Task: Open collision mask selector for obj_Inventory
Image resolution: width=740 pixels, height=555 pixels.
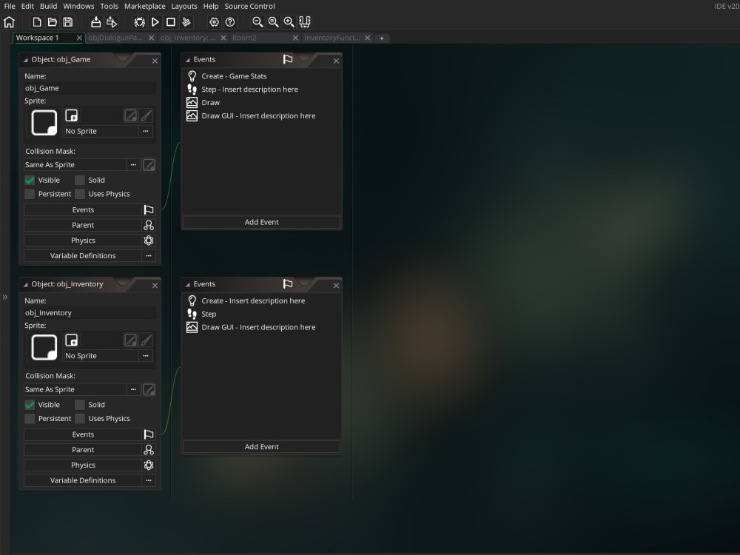Action: point(133,389)
